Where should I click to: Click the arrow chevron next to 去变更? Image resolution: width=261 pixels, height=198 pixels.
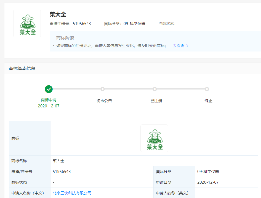[188, 46]
